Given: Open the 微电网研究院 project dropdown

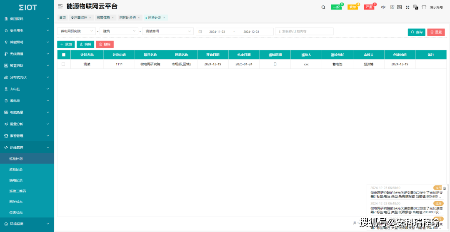Looking at the screenshot, I should coord(77,31).
